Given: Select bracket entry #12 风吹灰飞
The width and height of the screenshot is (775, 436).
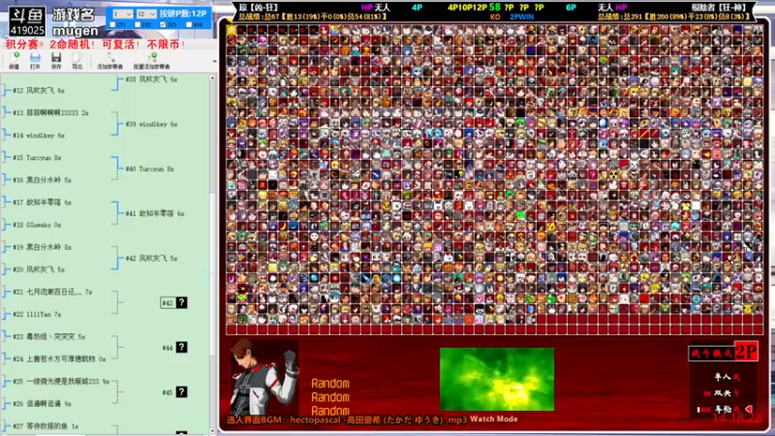Looking at the screenshot, I should pos(39,90).
